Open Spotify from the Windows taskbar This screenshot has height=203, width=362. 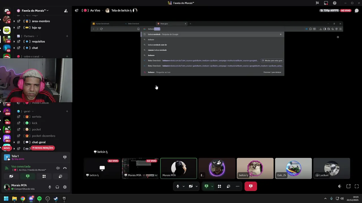pos(39,198)
